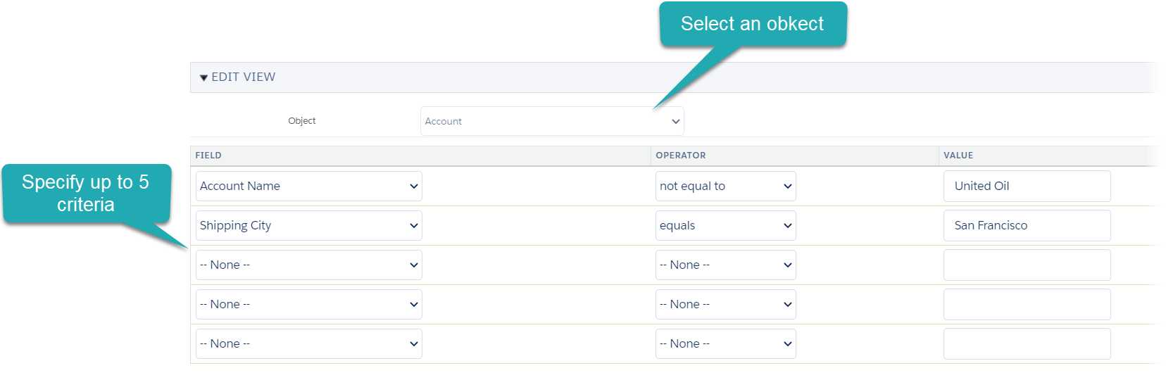Click the OPERATOR column header
1166x373 pixels.
point(680,156)
